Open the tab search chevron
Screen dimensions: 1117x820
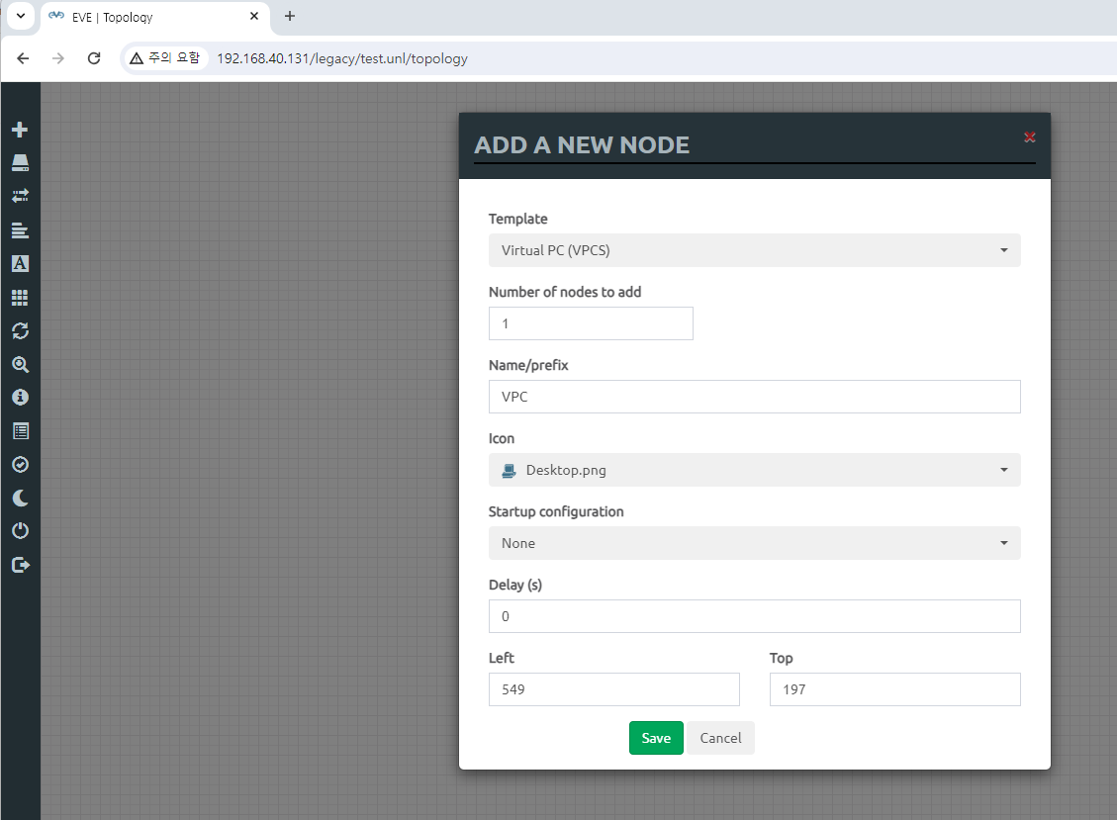[x=21, y=16]
